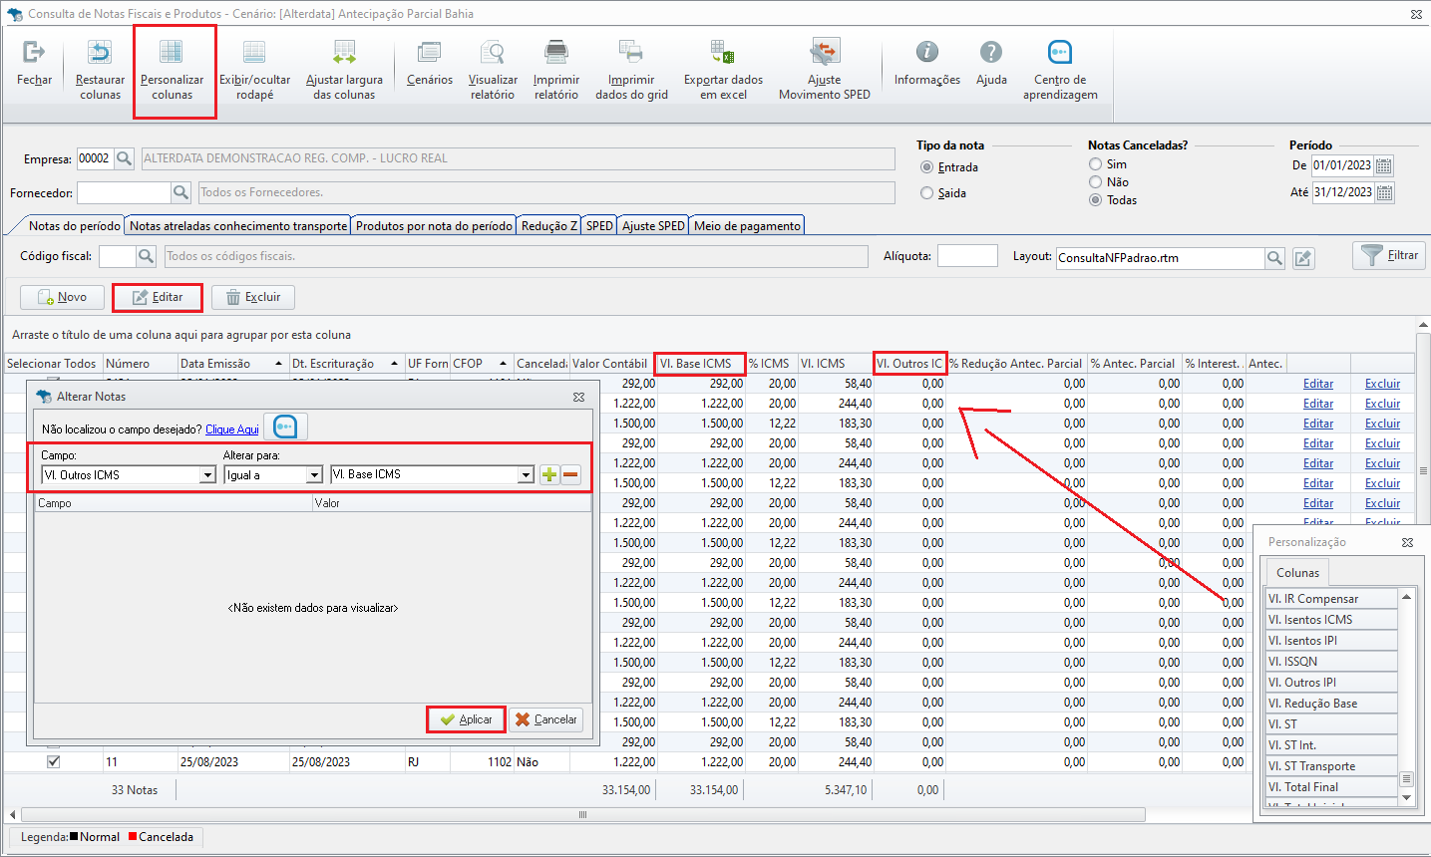1431x857 pixels.
Task: Select Saída note type
Action: click(927, 193)
